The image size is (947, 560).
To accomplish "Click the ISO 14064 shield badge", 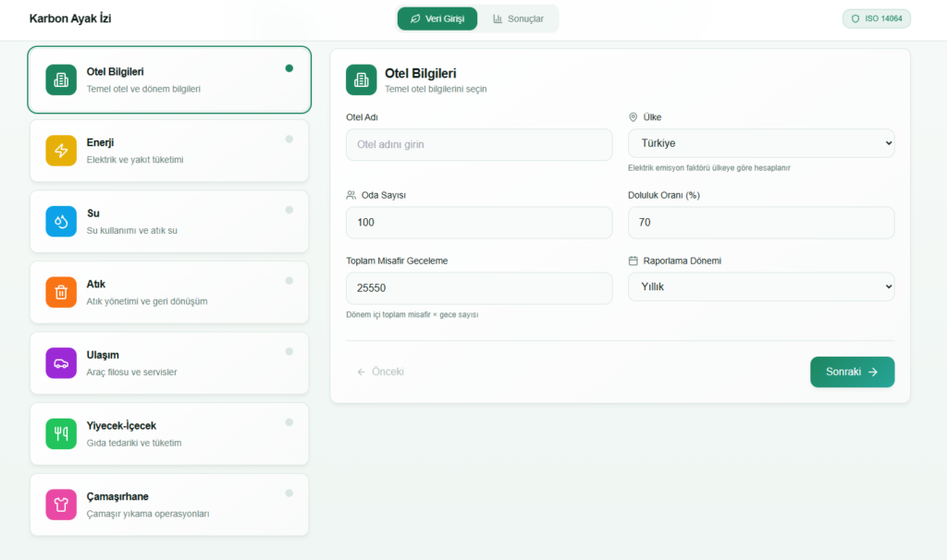I will tap(876, 18).
